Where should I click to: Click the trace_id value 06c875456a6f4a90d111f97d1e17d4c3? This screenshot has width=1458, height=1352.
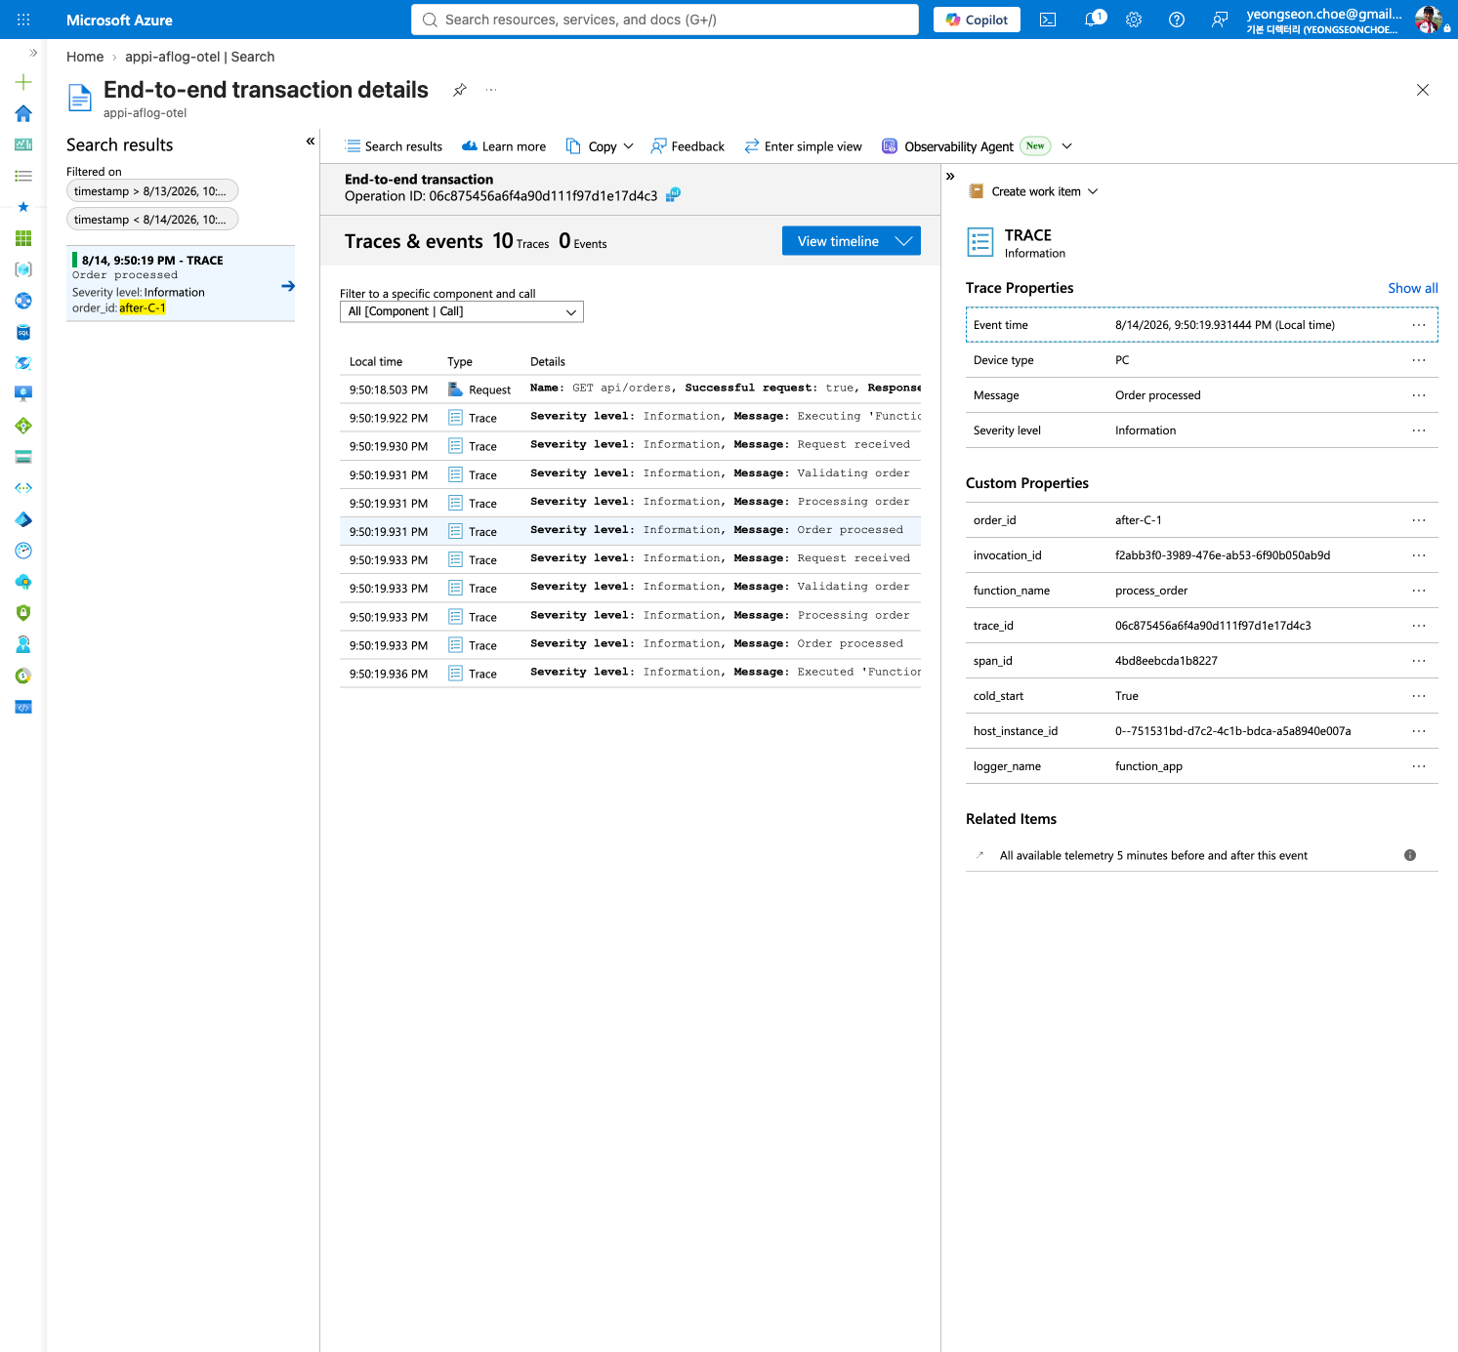(x=1213, y=626)
